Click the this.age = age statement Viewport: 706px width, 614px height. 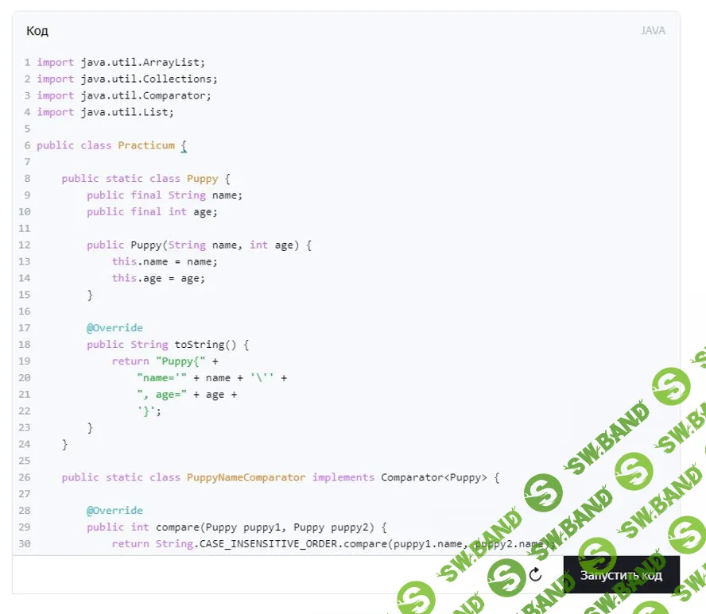coord(158,278)
